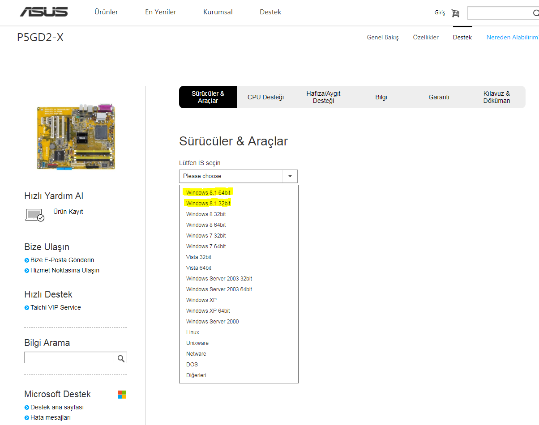Select Windows 8 32bit option
The width and height of the screenshot is (539, 425).
pyautogui.click(x=206, y=214)
